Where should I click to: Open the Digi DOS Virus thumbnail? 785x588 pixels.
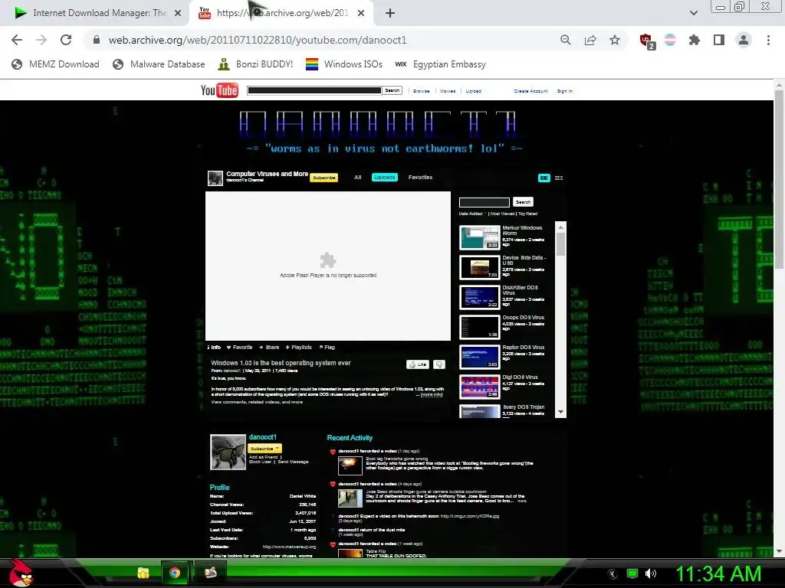[480, 387]
